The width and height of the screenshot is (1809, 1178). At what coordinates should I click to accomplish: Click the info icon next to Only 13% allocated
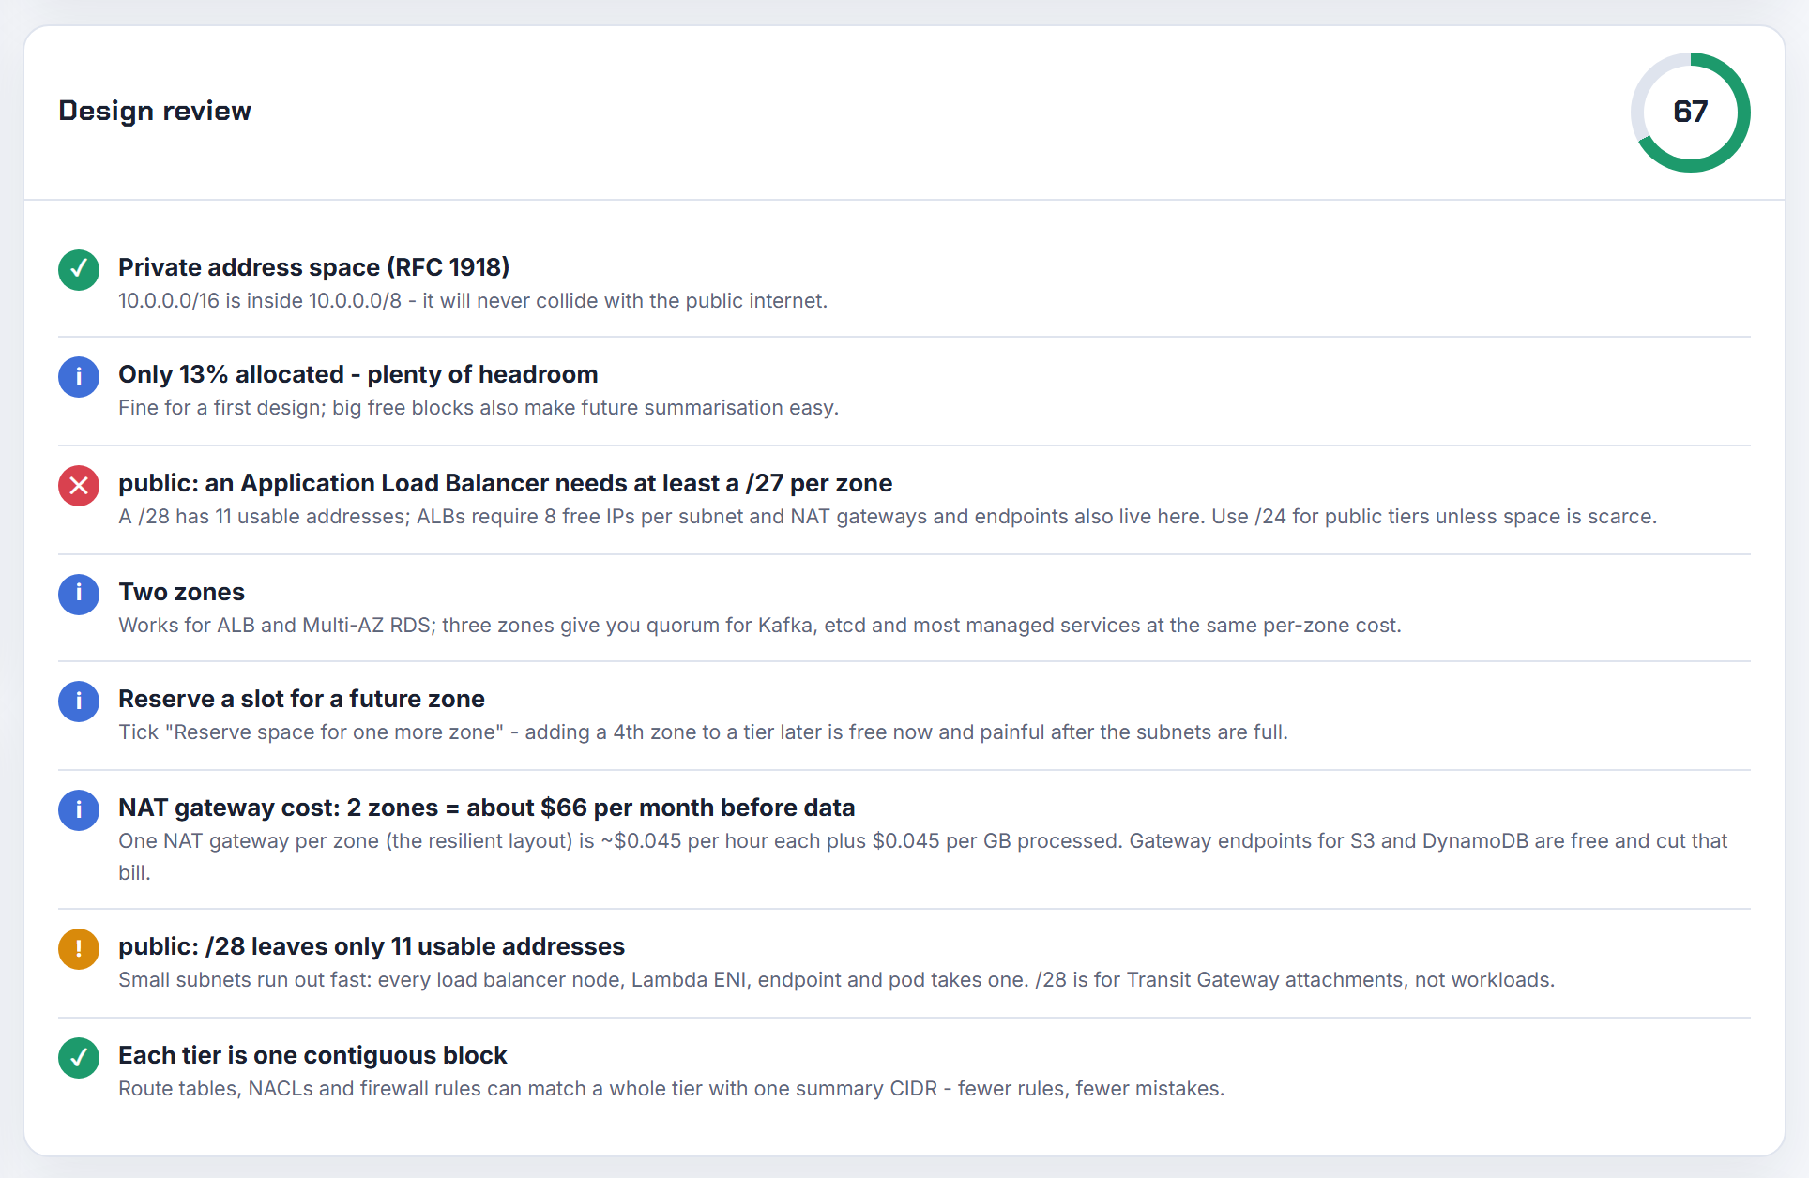pos(79,377)
